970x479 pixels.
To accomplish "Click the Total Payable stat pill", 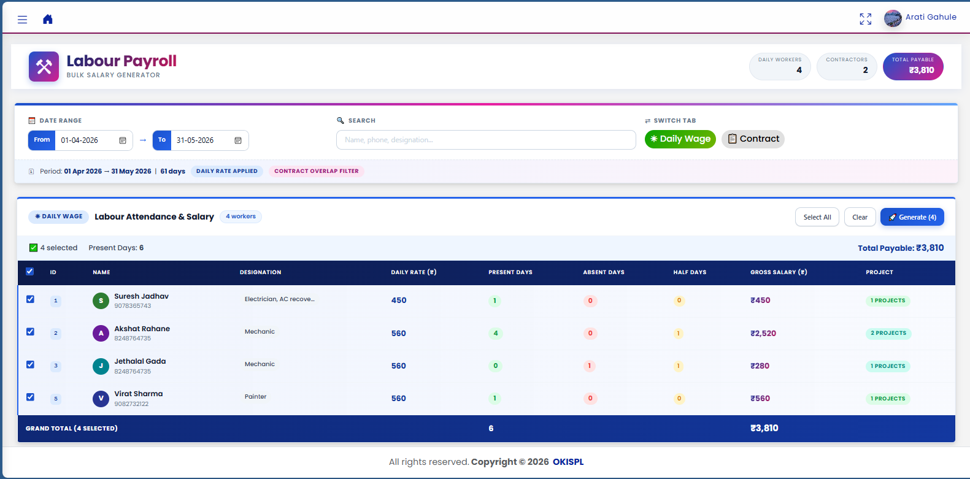I will [x=913, y=66].
